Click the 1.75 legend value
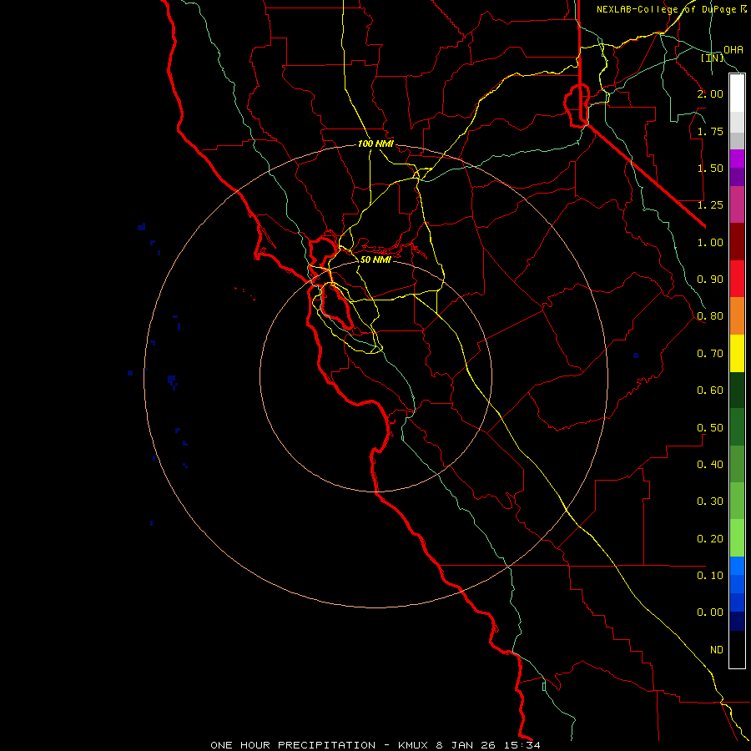 710,131
